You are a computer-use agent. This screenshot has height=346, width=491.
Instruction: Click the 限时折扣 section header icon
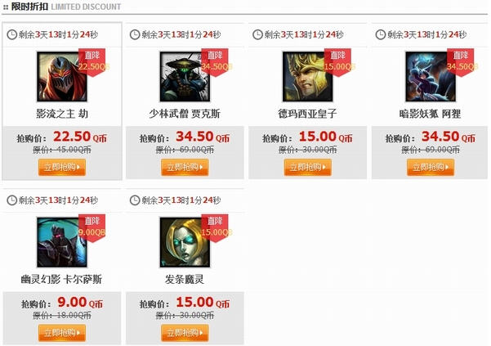[x=6, y=7]
